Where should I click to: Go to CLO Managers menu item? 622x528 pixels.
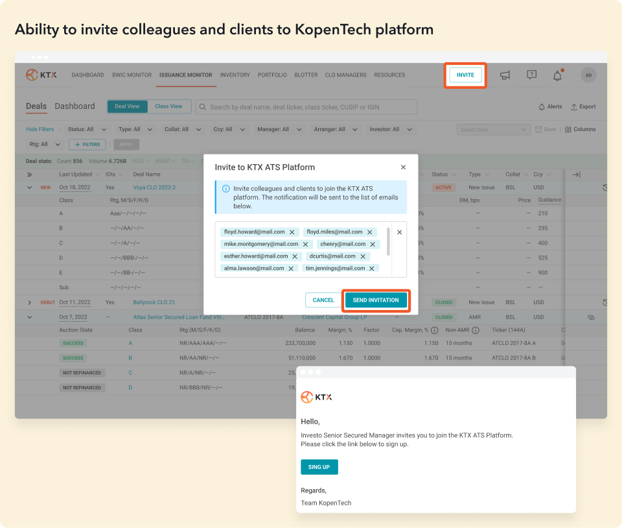pos(345,75)
